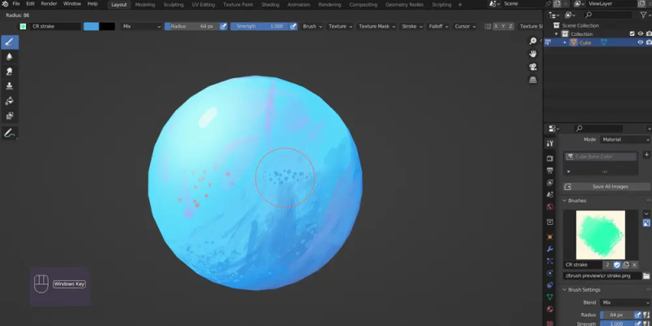
Task: Click the camera view icon
Action: (x=533, y=67)
